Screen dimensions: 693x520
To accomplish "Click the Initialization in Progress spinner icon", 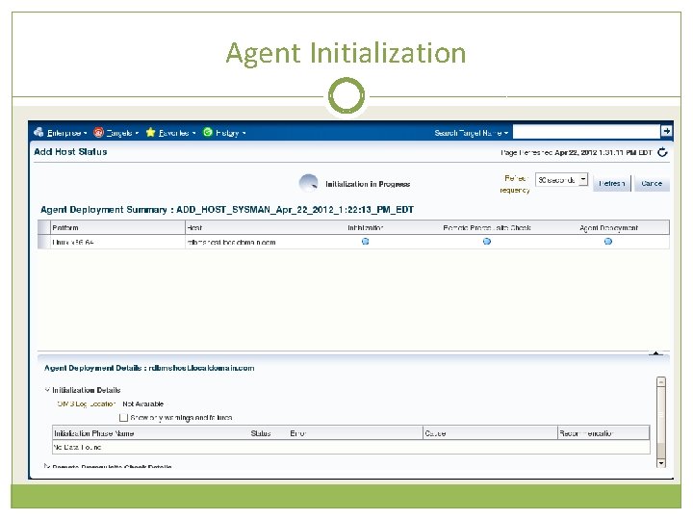I will coord(309,183).
